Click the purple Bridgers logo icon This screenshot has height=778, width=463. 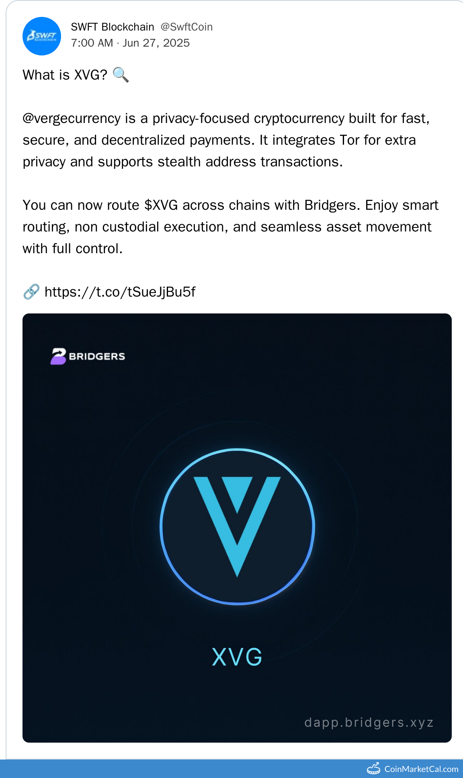(58, 356)
